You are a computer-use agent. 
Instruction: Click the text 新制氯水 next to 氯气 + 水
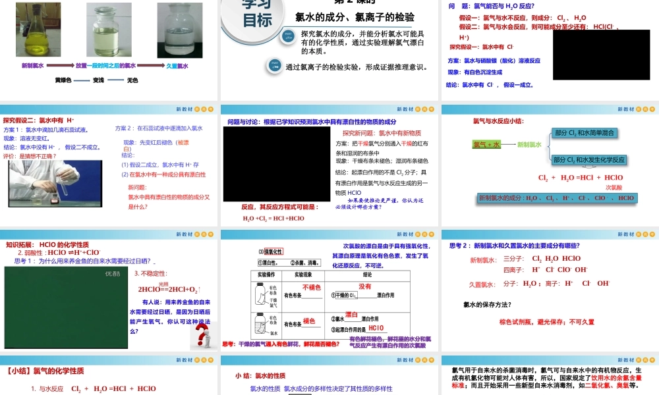[x=529, y=145]
